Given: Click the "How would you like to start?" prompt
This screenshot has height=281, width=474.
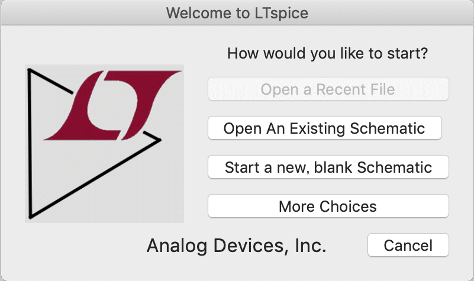Looking at the screenshot, I should coord(327,54).
